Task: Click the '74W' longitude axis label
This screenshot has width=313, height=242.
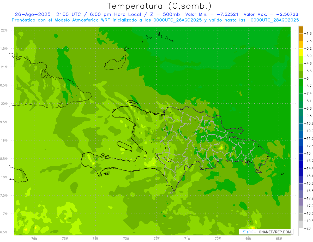Action: [x=95, y=239]
